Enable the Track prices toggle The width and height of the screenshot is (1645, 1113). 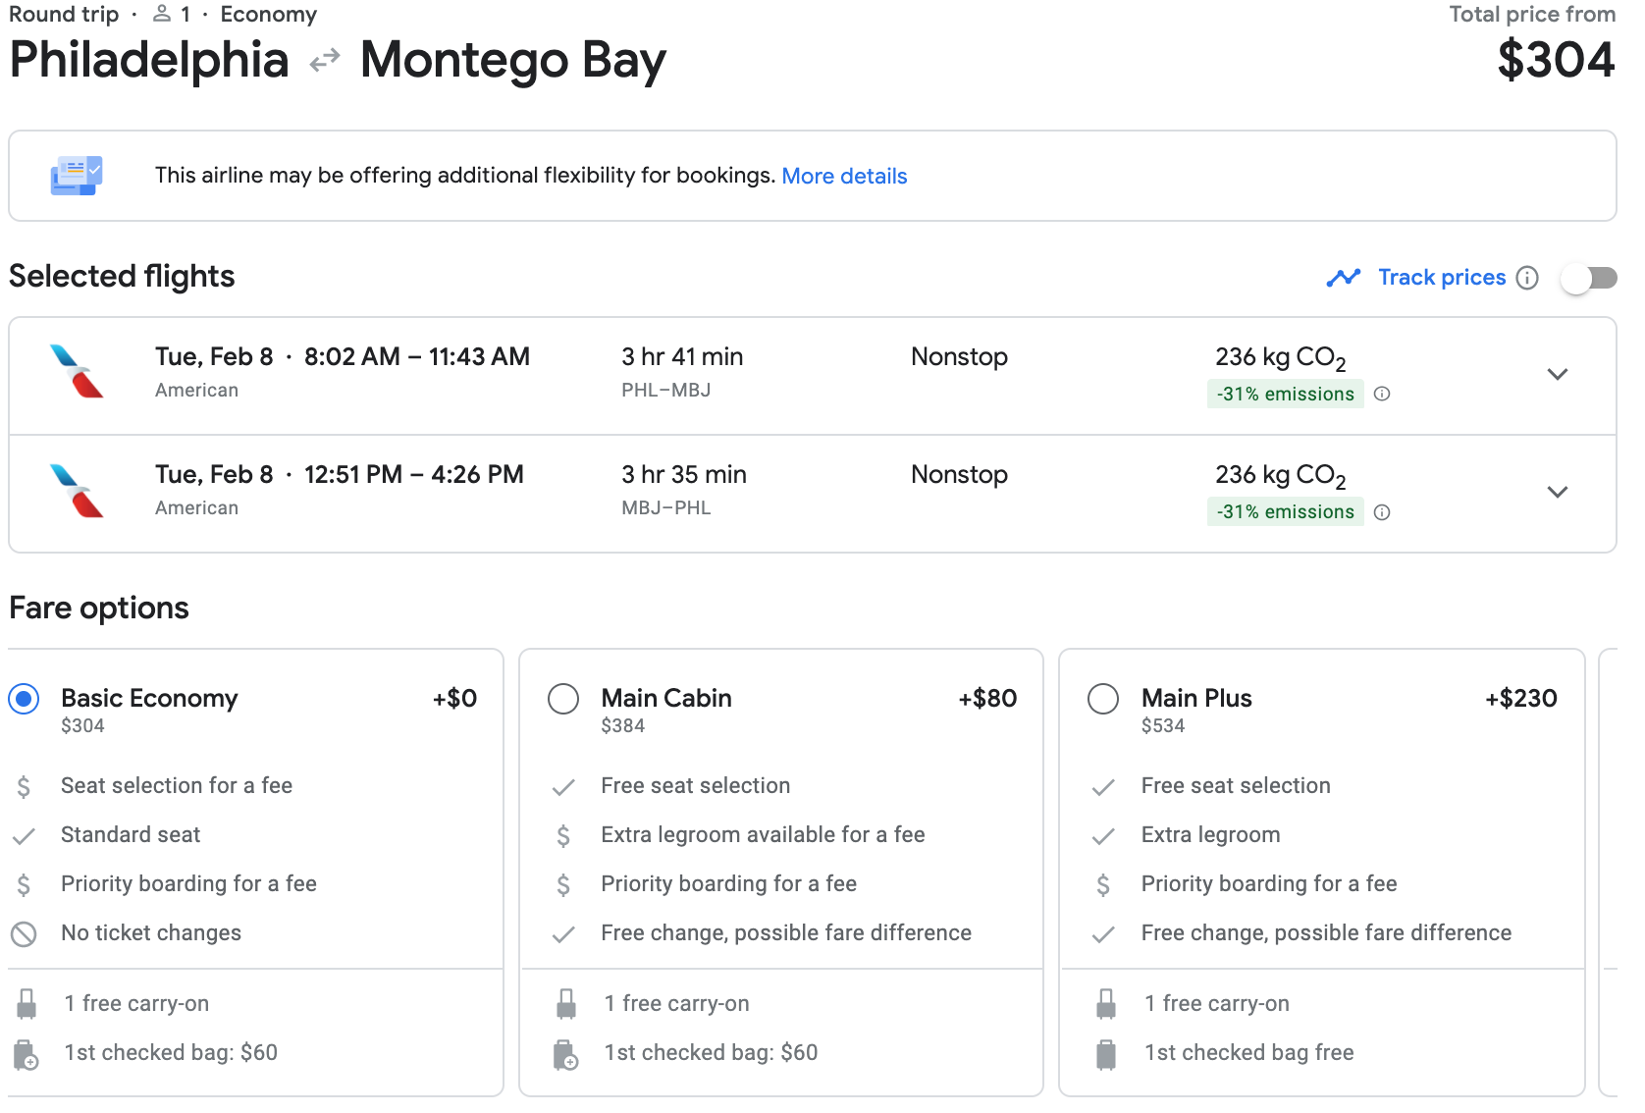tap(1589, 278)
